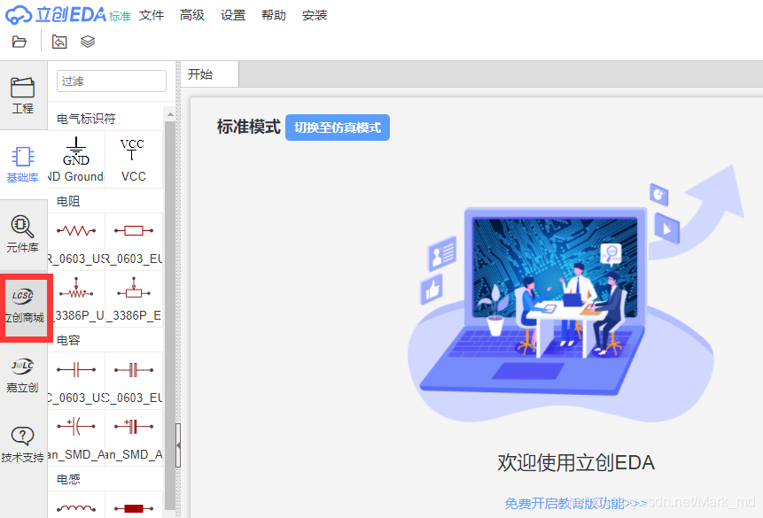Screen dimensions: 763x518
Task: Collapse the left panel with splitter arrow
Action: tap(178, 445)
